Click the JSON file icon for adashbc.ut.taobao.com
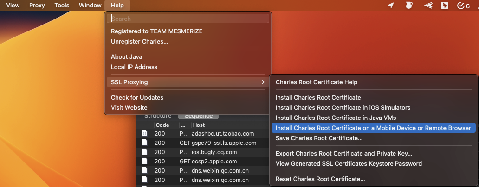This screenshot has width=479, height=187. (144, 134)
